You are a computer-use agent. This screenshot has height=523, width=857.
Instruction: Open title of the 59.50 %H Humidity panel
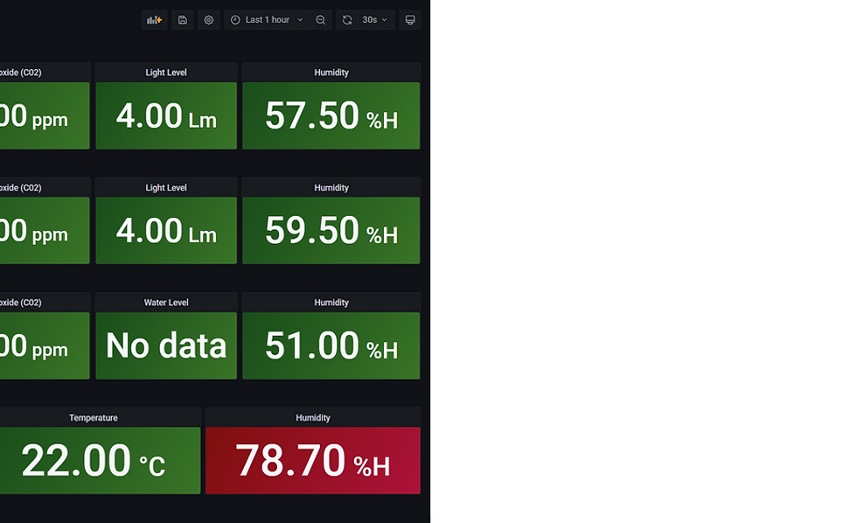[331, 188]
